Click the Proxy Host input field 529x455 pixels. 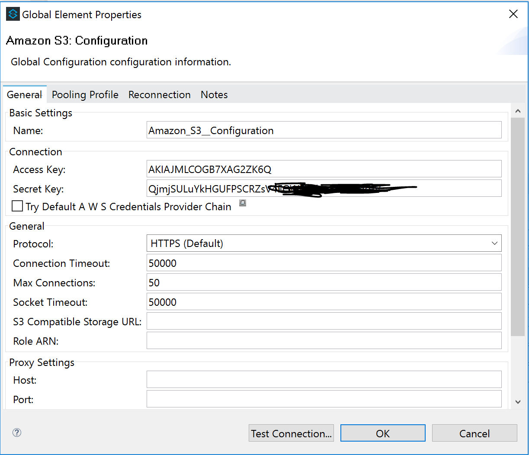324,380
